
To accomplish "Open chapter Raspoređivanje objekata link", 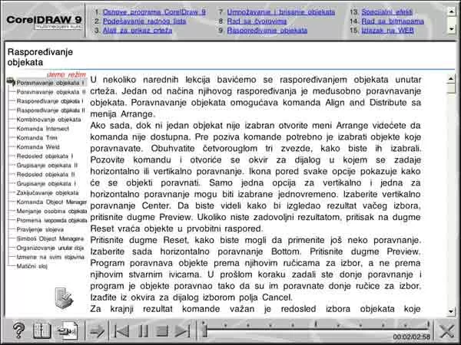I will 267,30.
